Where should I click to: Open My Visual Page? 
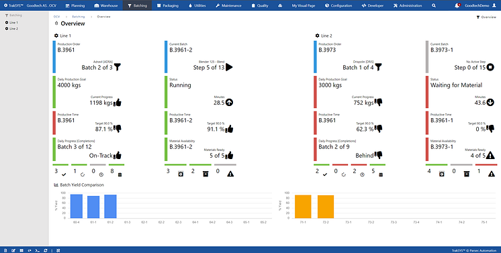304,5
